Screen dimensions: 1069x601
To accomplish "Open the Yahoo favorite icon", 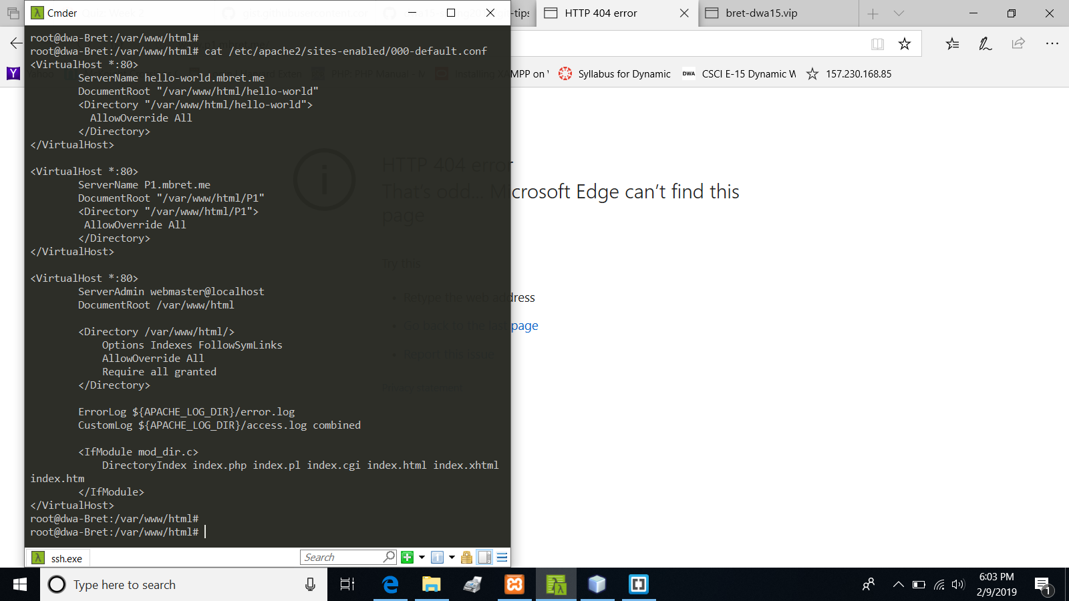I will pos(13,73).
